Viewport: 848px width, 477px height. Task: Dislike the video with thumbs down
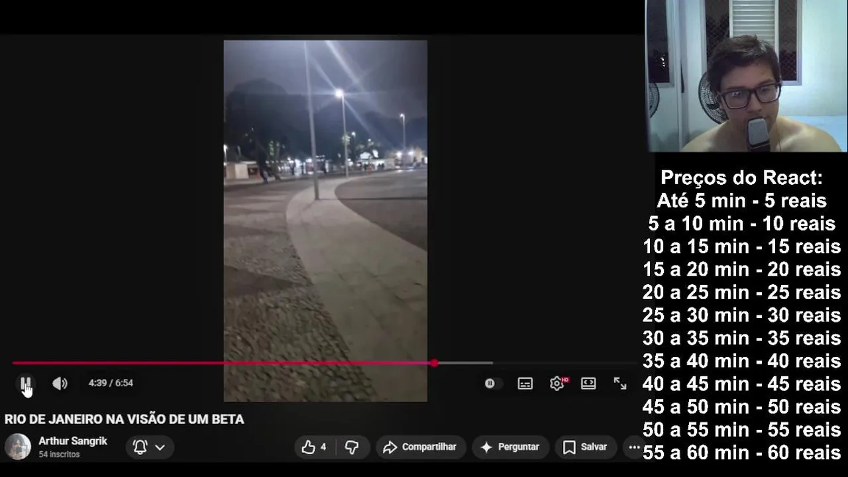[x=352, y=447]
